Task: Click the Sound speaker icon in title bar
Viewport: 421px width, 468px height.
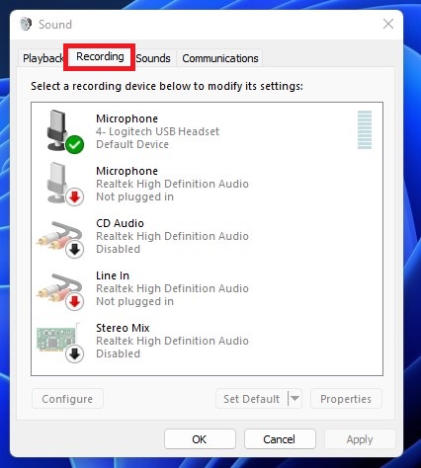Action: click(26, 24)
